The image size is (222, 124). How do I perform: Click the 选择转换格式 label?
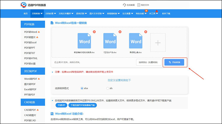(x=62, y=88)
